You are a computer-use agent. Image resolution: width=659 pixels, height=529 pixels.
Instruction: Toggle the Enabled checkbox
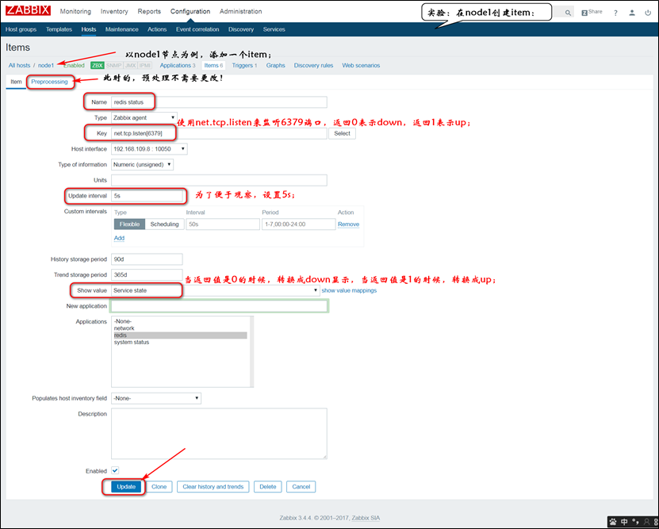[115, 470]
